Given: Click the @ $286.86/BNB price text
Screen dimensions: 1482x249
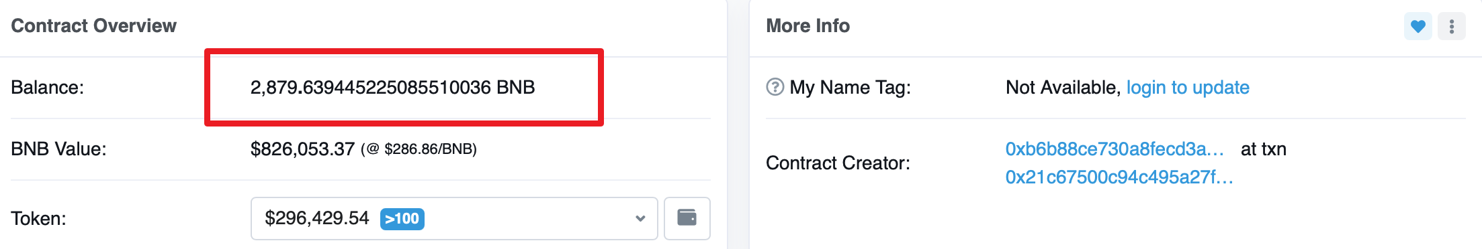Looking at the screenshot, I should pyautogui.click(x=419, y=149).
